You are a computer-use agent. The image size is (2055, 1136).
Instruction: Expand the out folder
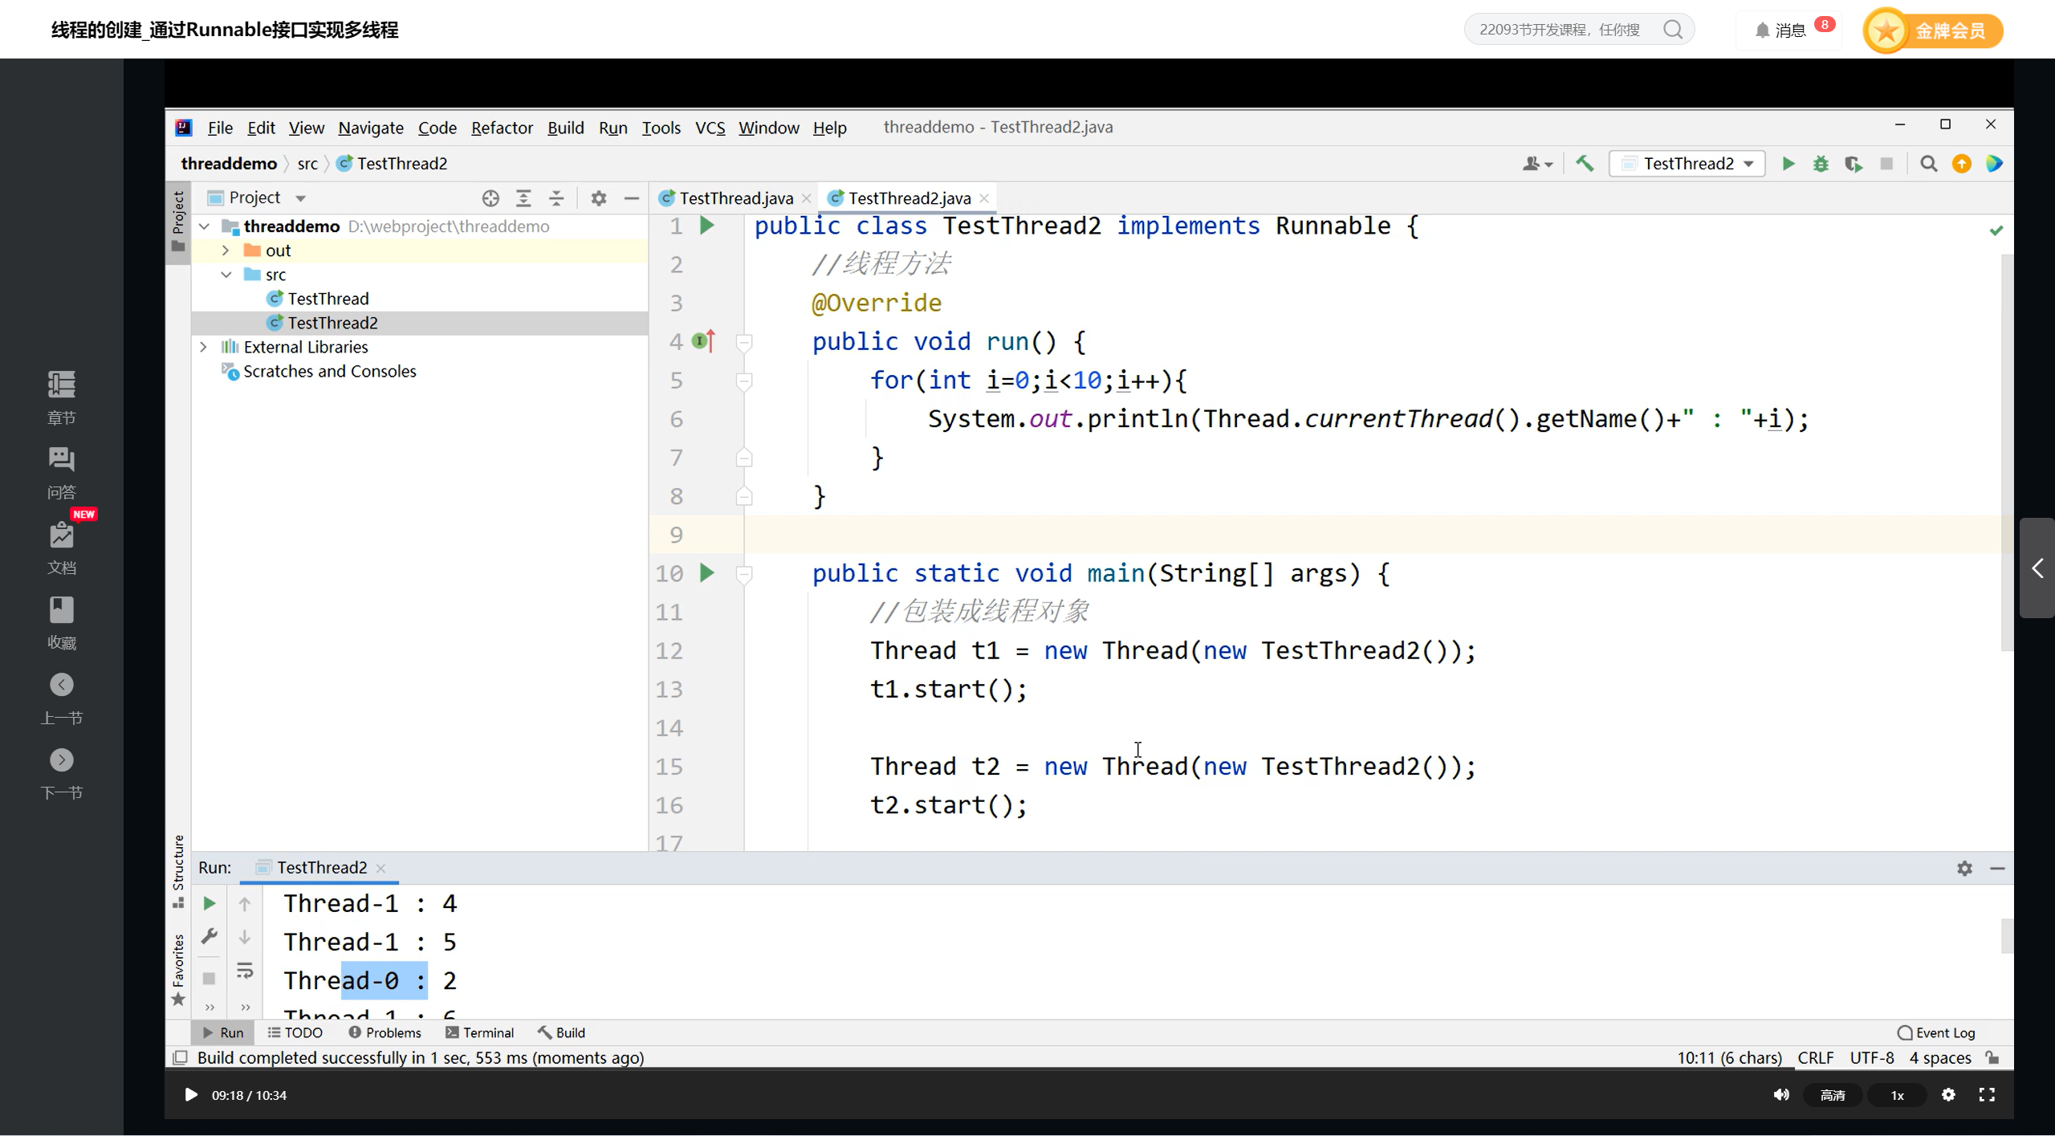tap(226, 250)
